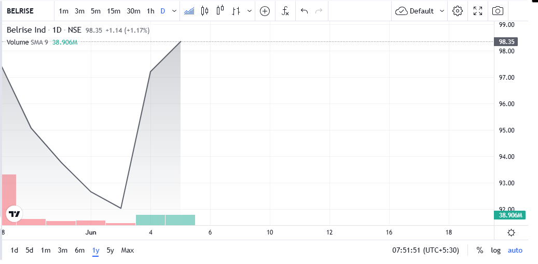Open the interval dropdown arrow
538x264 pixels.
[174, 11]
